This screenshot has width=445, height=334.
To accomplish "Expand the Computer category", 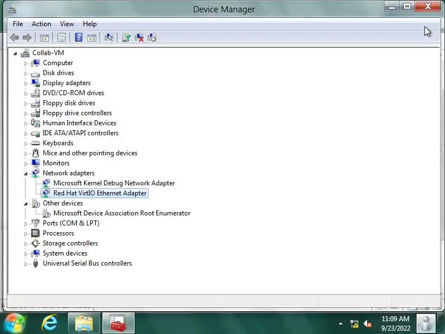I will pyautogui.click(x=26, y=63).
